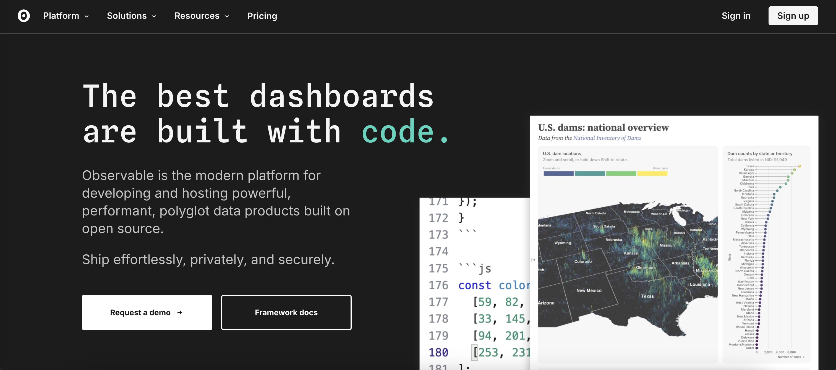Expand the Solutions dropdown chevron
The width and height of the screenshot is (836, 370).
[x=154, y=16]
